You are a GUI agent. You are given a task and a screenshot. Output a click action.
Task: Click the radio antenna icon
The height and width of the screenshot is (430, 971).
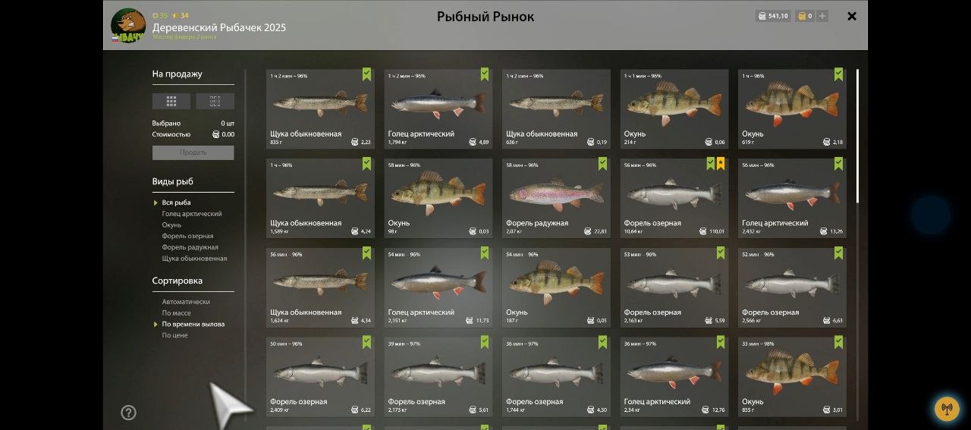tap(947, 409)
